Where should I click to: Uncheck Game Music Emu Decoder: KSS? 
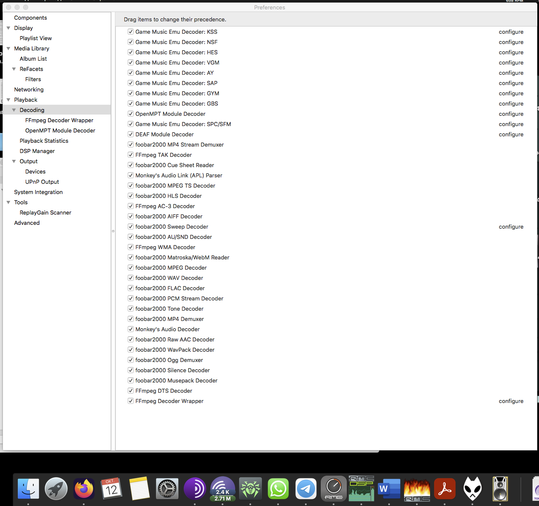131,32
